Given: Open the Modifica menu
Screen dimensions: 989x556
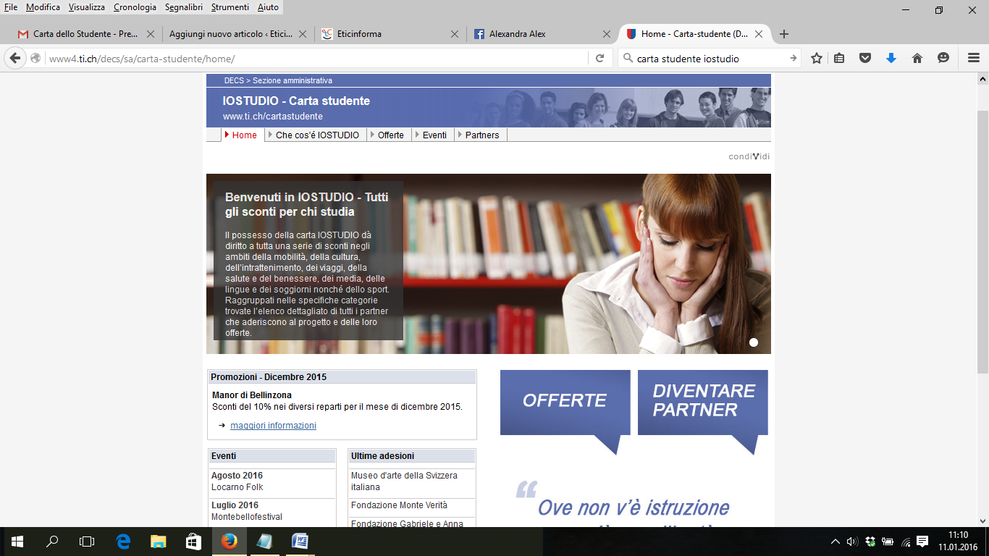Looking at the screenshot, I should [43, 7].
